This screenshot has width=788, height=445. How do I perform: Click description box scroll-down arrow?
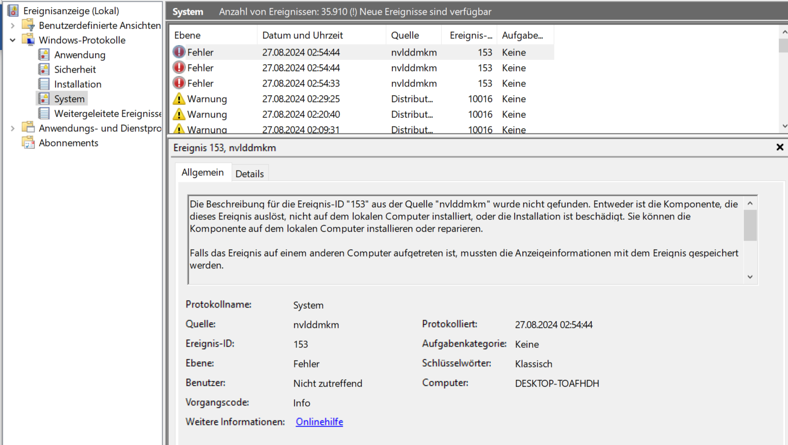tap(750, 277)
